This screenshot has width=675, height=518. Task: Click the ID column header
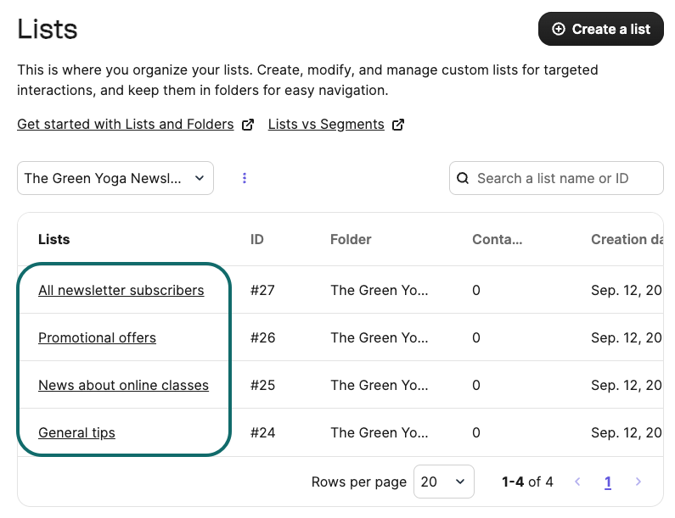[x=257, y=239]
